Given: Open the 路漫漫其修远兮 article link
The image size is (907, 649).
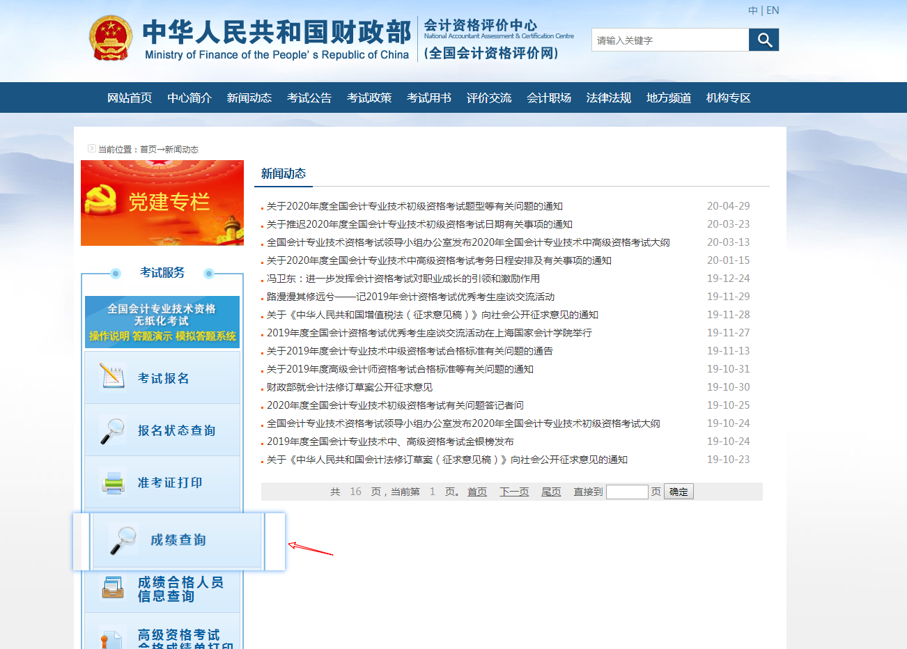Looking at the screenshot, I should (410, 297).
